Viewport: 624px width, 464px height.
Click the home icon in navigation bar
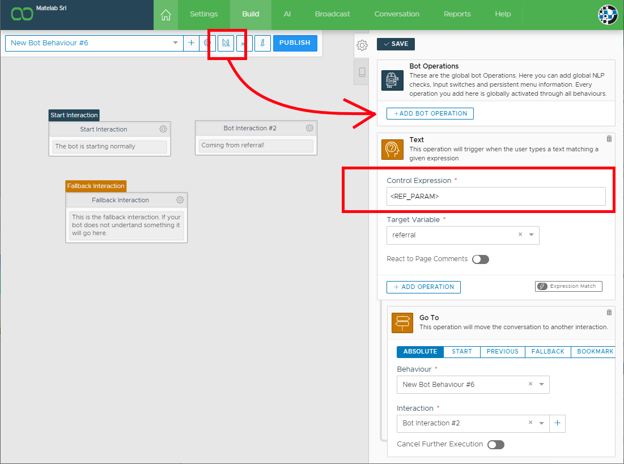(165, 14)
